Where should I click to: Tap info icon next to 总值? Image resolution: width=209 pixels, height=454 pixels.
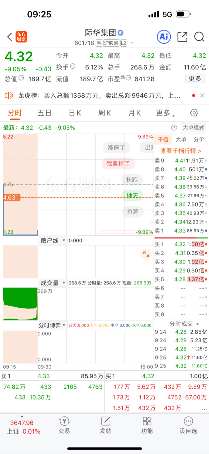(21, 78)
